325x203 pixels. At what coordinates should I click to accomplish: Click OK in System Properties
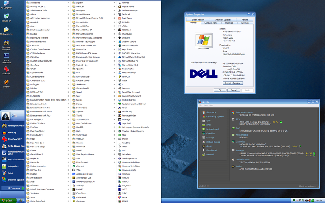[x=220, y=90]
